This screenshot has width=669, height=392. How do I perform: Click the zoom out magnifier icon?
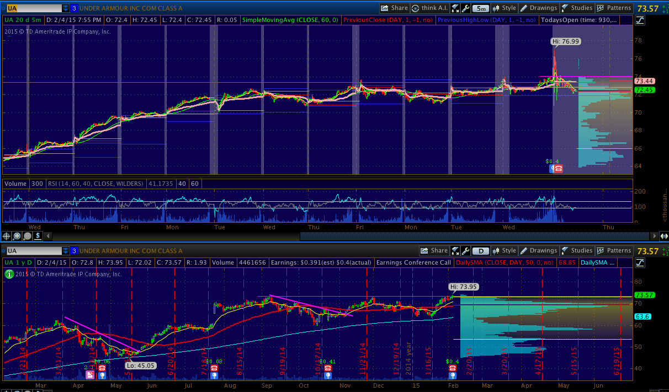[x=27, y=236]
